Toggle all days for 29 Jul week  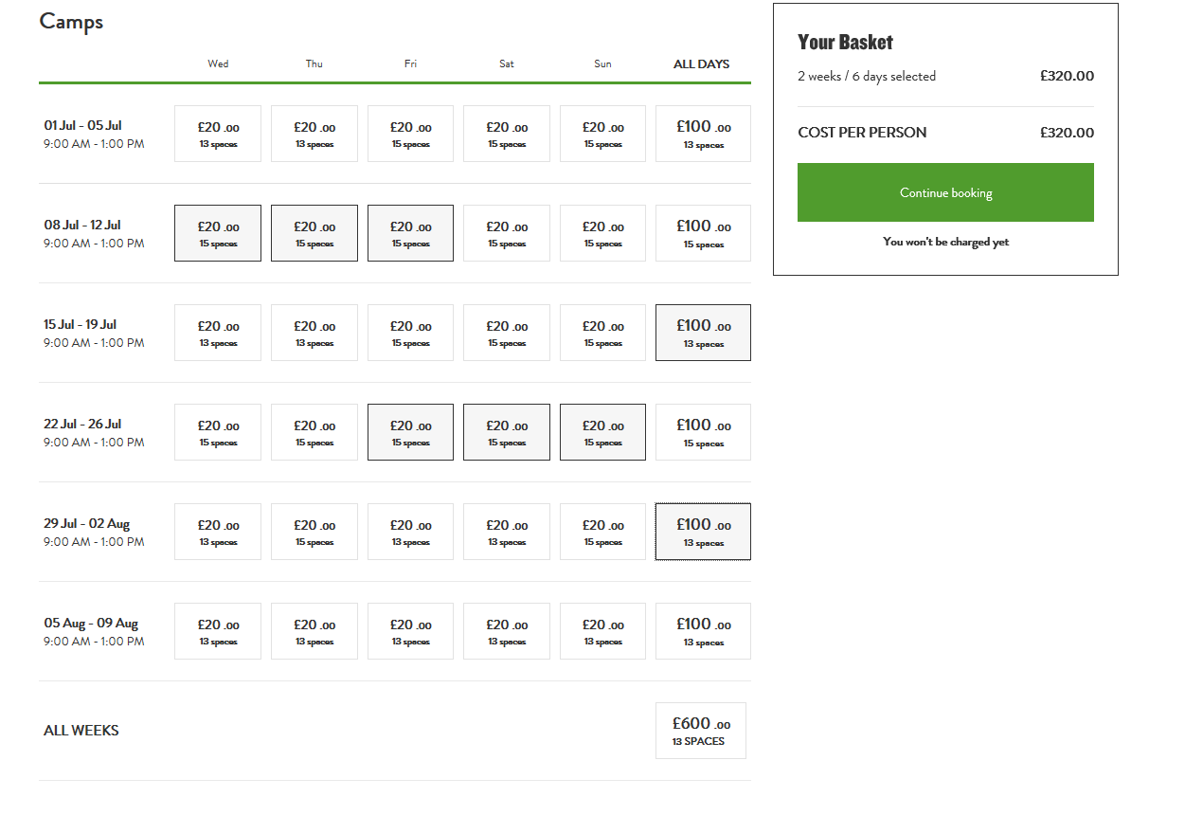click(x=703, y=532)
